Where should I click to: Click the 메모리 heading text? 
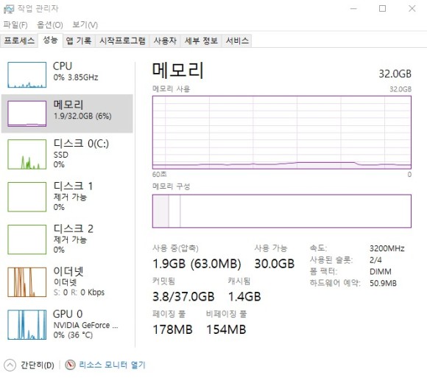[x=178, y=70]
